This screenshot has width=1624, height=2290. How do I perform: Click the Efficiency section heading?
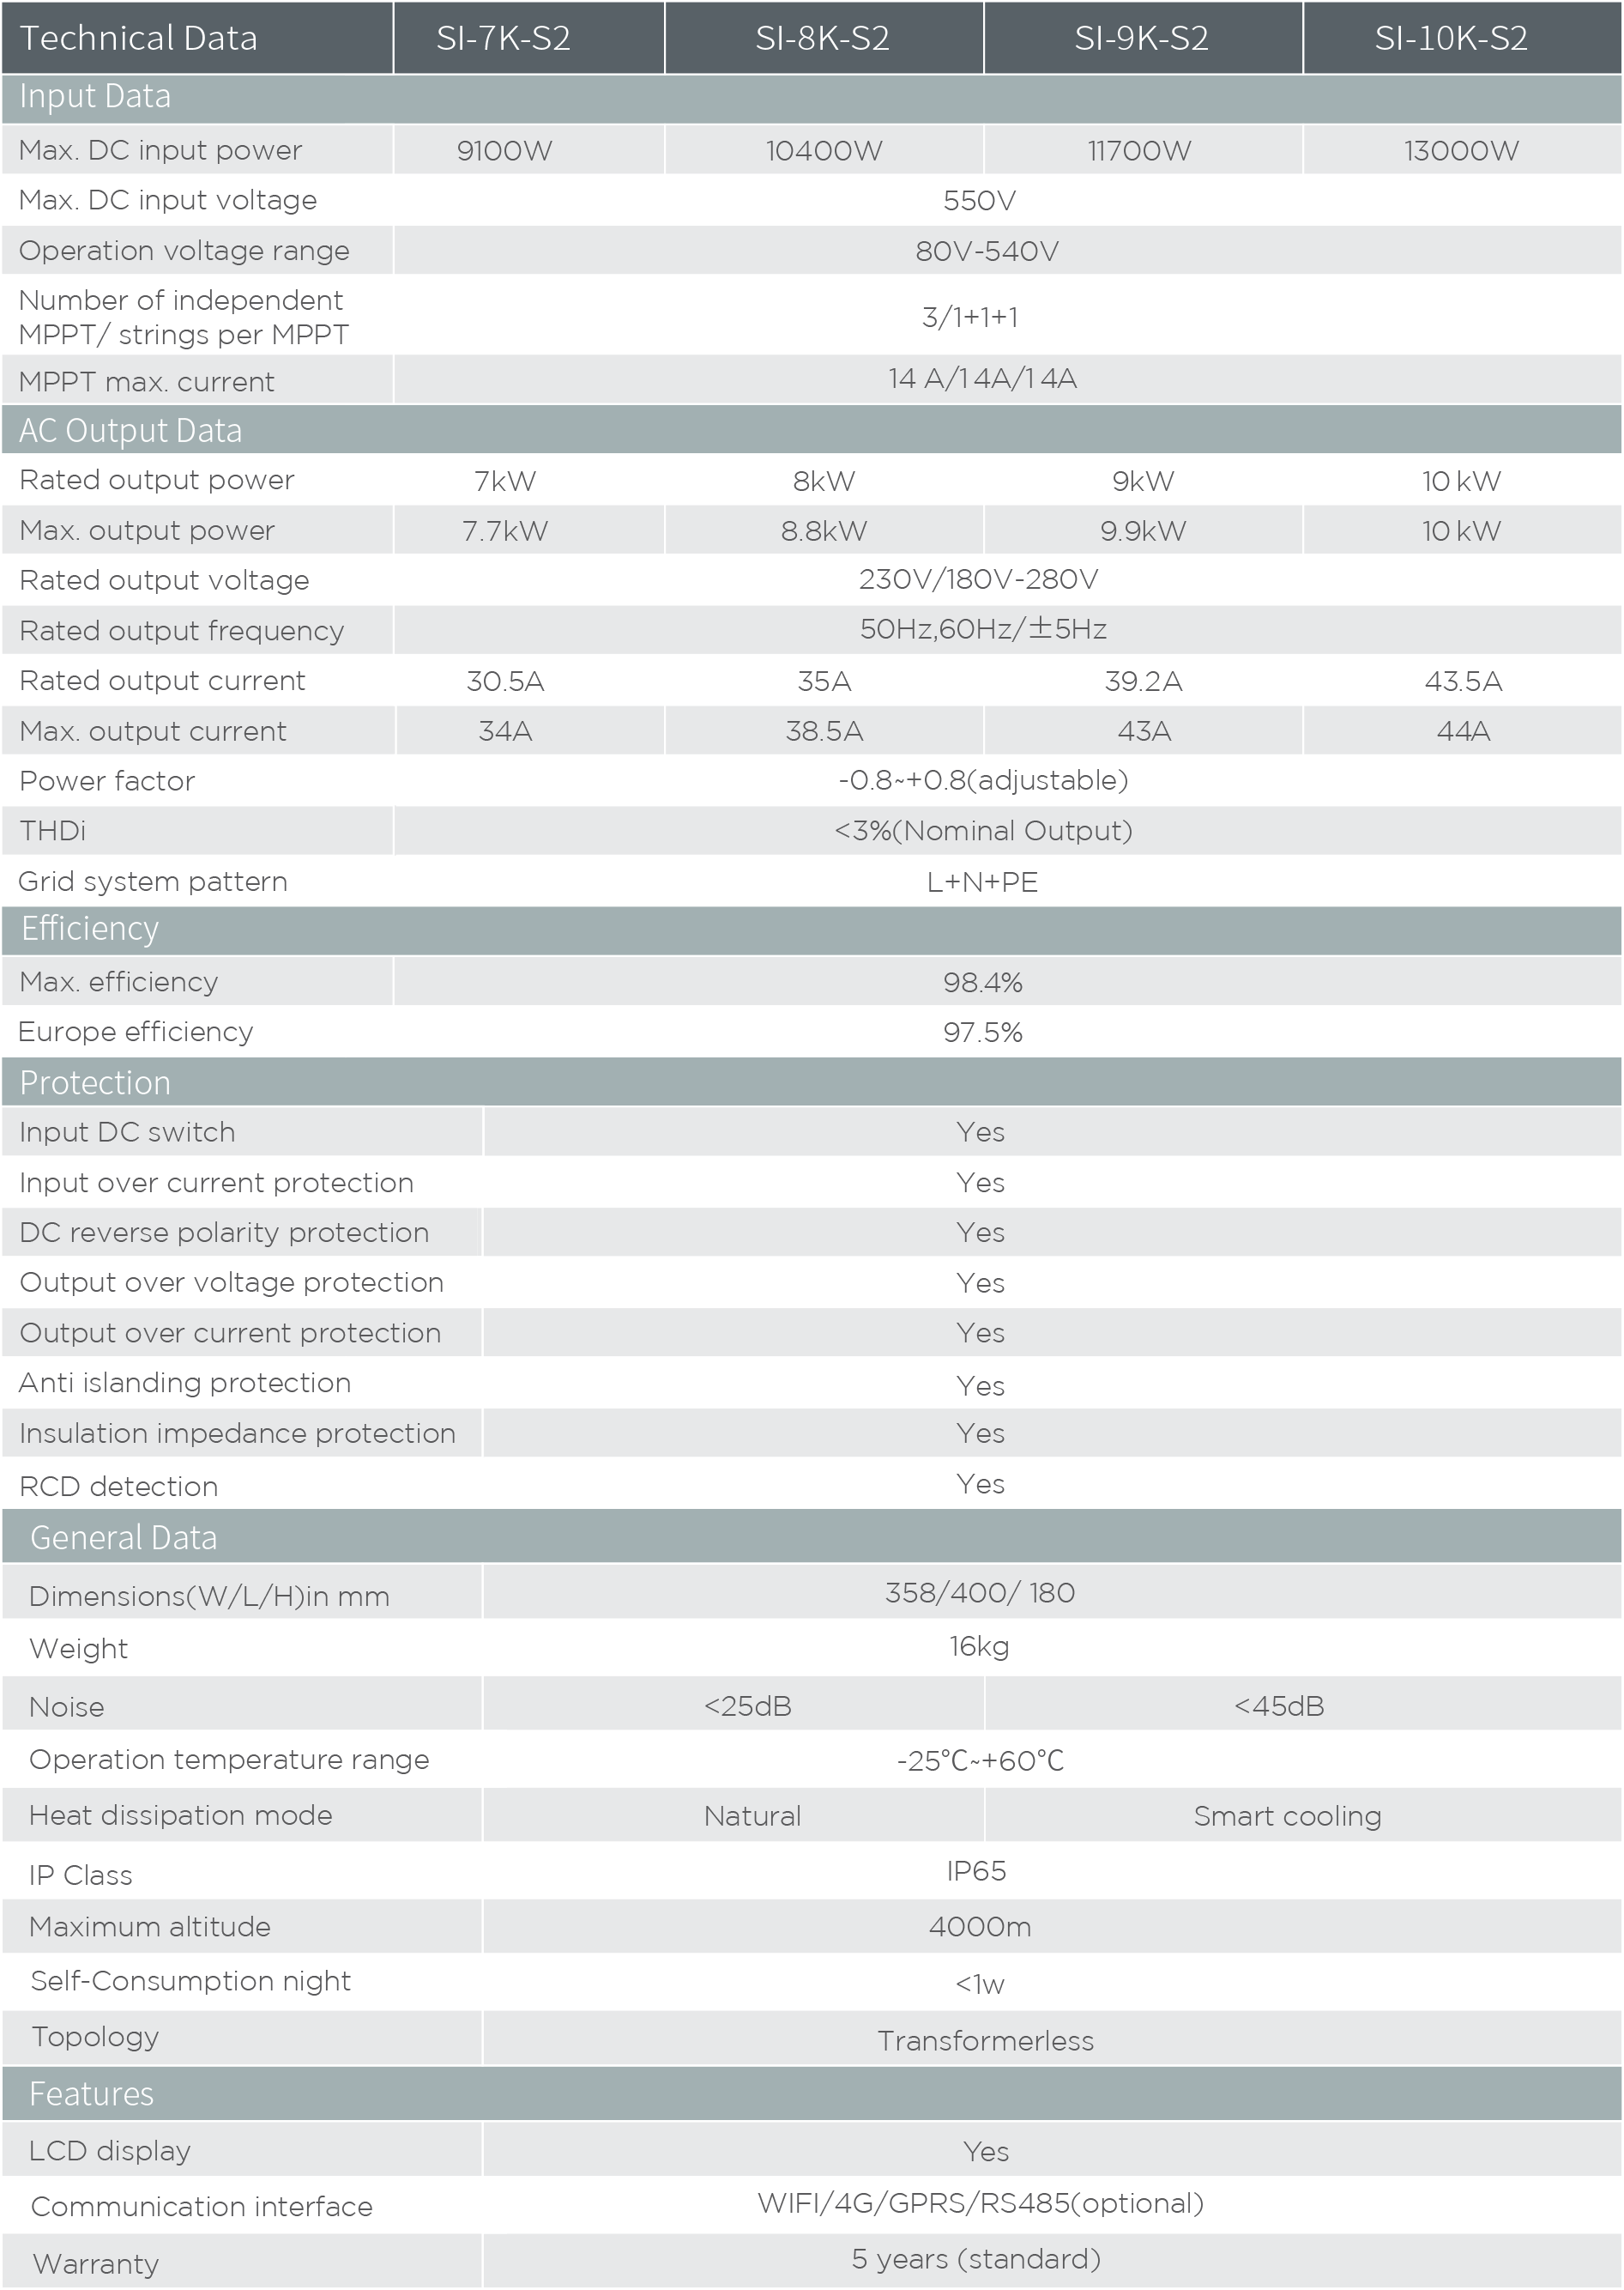point(90,930)
